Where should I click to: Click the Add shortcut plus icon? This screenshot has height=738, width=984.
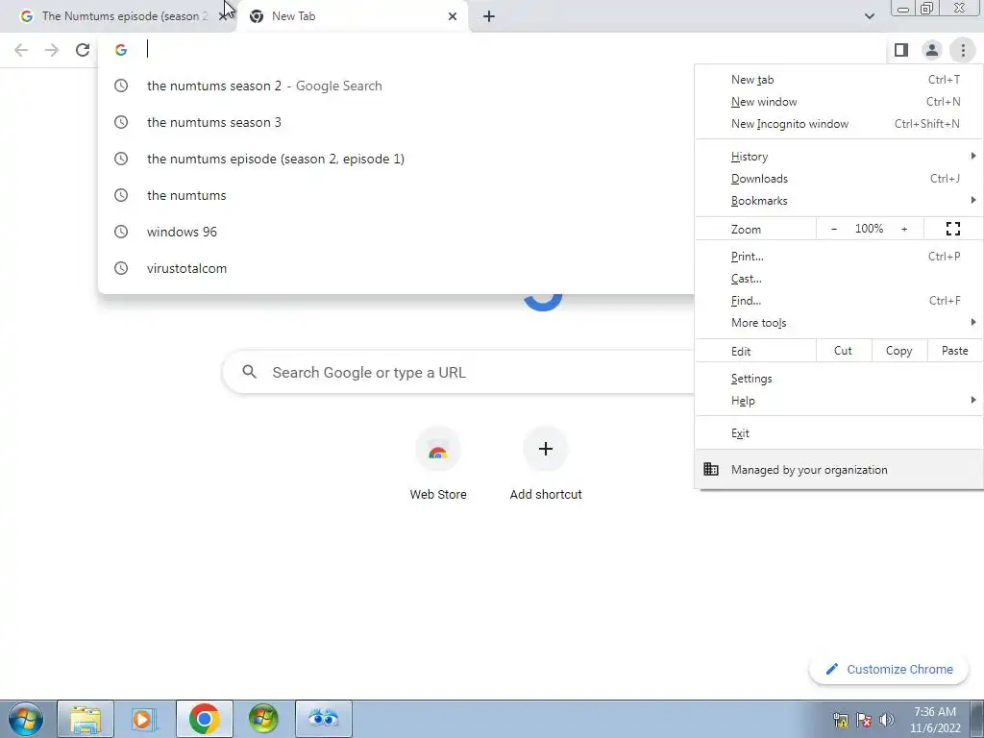pos(546,450)
